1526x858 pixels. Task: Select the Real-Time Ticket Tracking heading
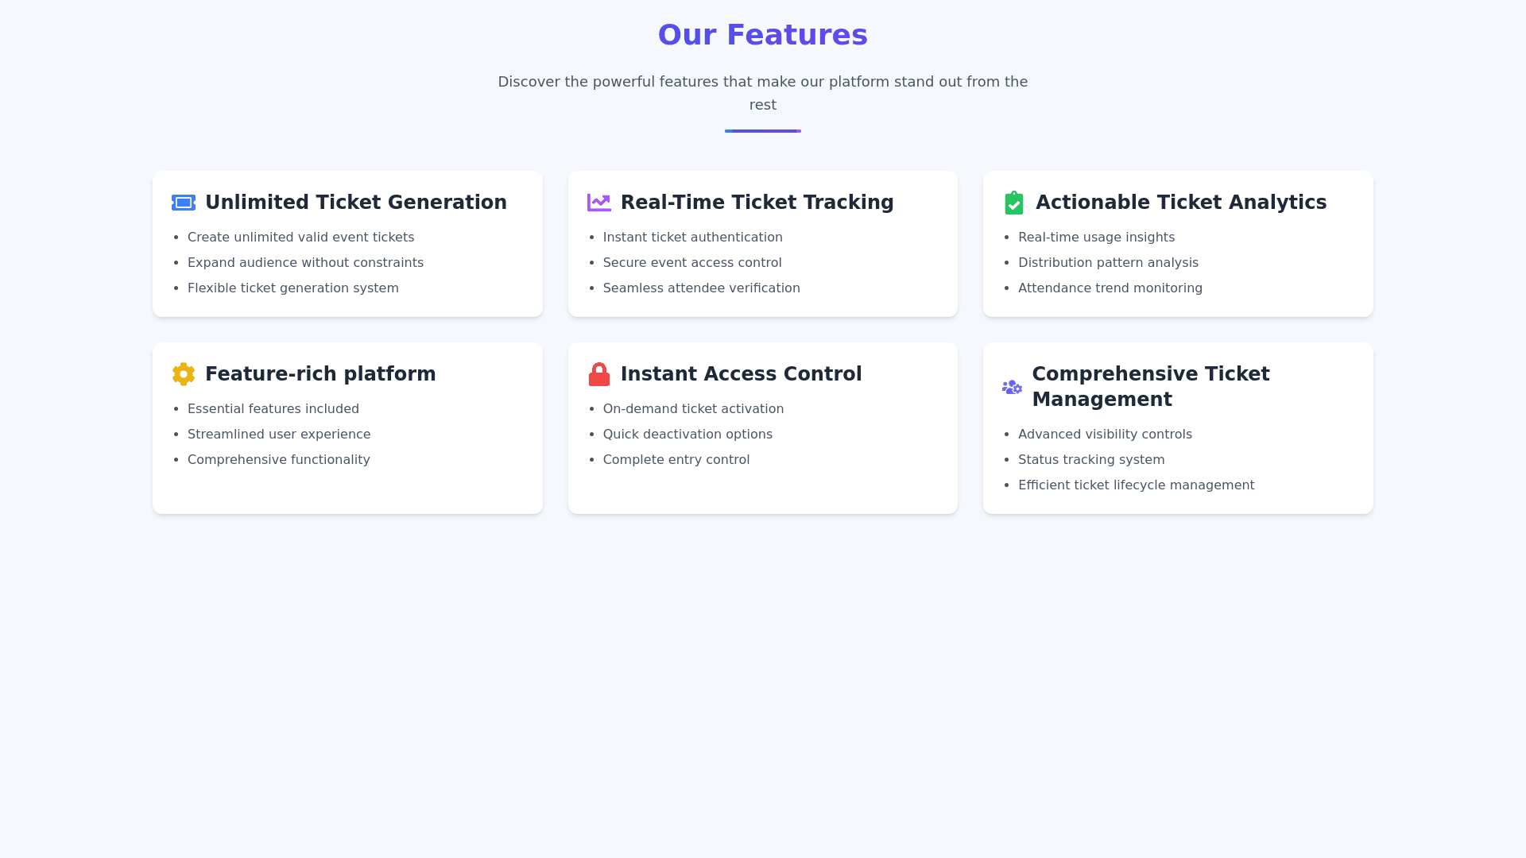coord(757,203)
